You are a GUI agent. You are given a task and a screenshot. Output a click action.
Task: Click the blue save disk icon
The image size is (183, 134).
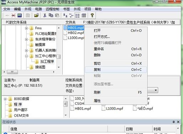20,15
